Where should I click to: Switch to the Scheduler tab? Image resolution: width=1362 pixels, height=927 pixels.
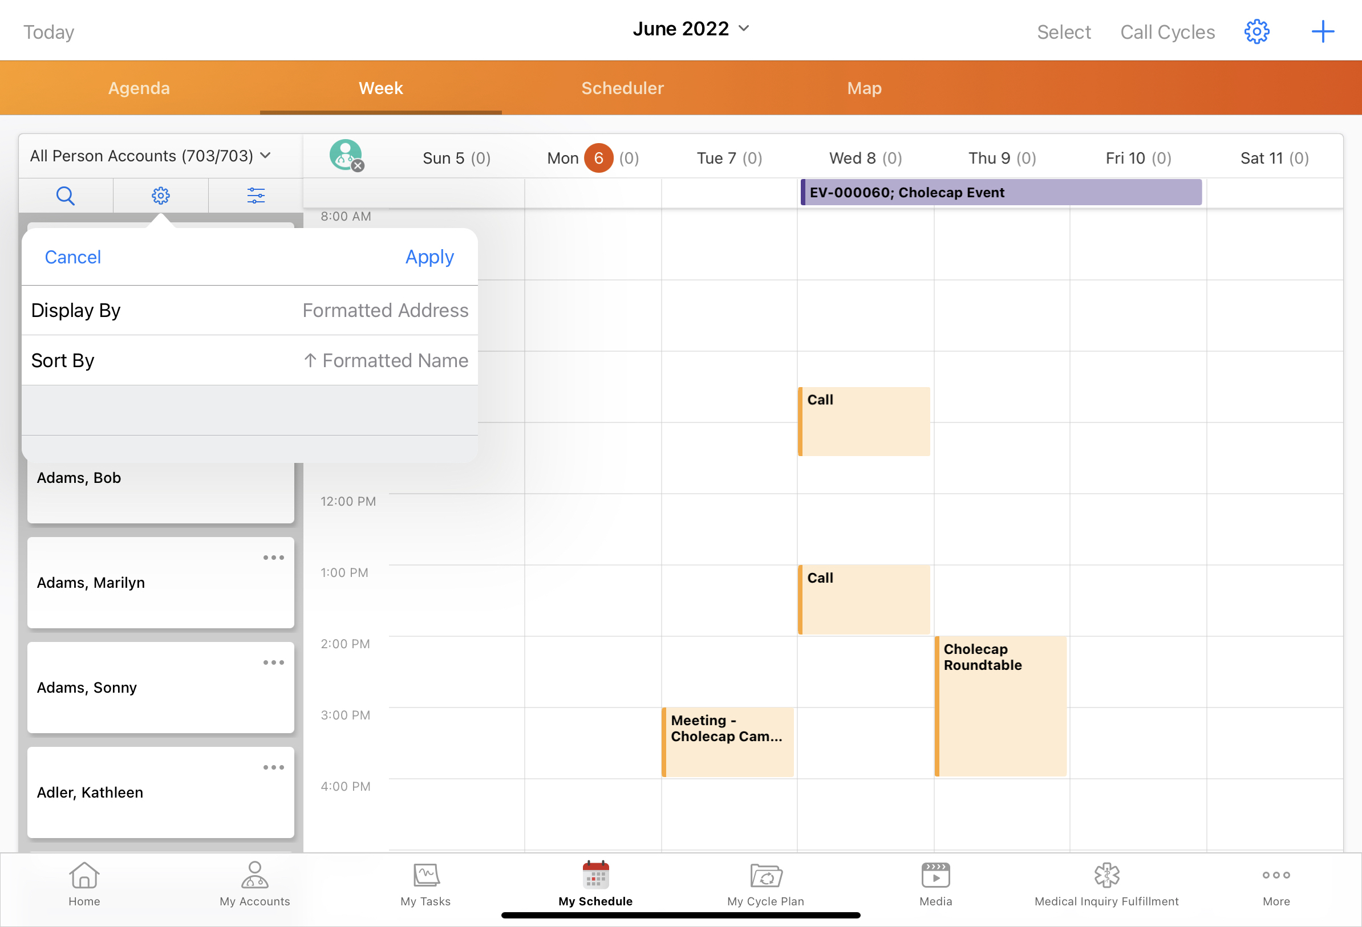tap(622, 88)
